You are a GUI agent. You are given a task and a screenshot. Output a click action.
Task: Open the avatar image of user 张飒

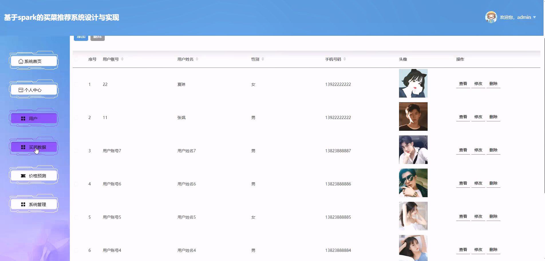tap(413, 116)
